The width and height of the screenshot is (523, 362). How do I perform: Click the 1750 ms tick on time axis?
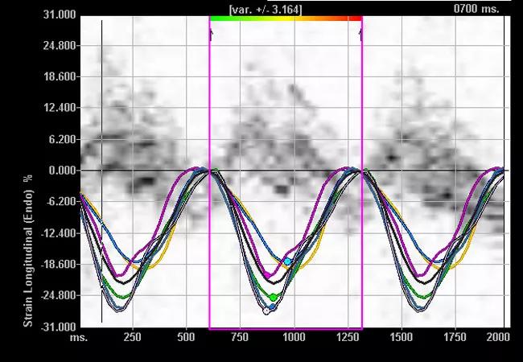[x=455, y=339]
